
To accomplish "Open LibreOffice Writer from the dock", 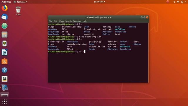I will [x=5, y=52].
